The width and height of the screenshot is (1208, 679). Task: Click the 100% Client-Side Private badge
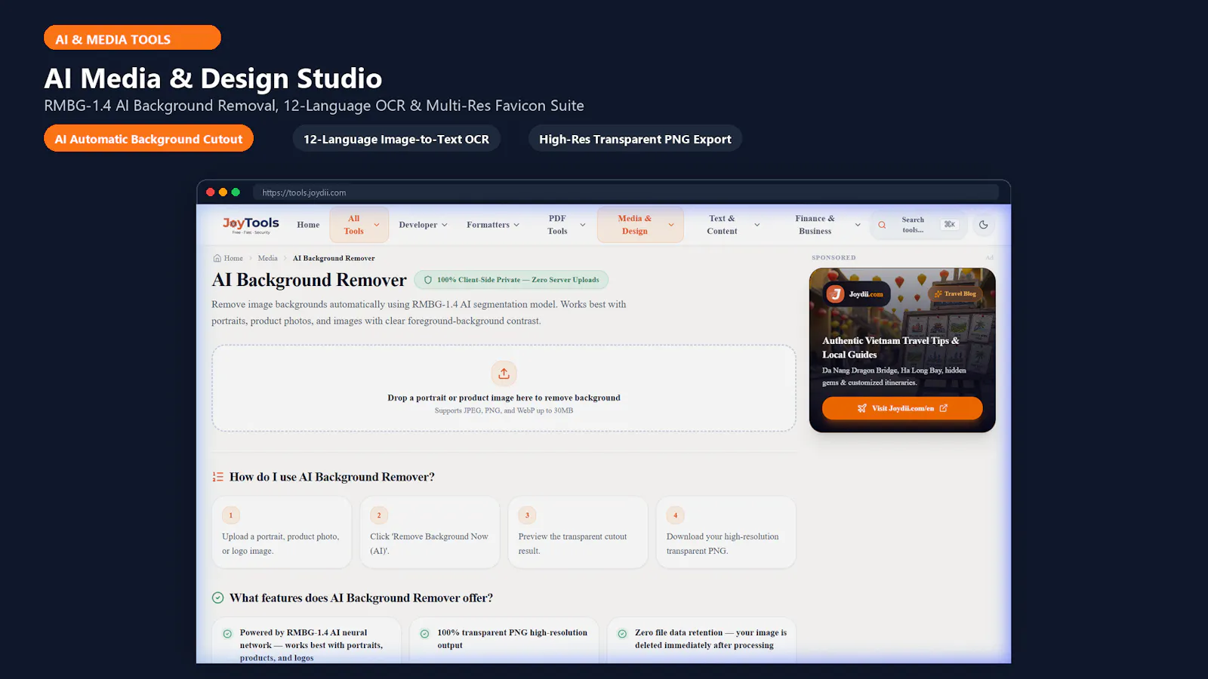point(511,280)
